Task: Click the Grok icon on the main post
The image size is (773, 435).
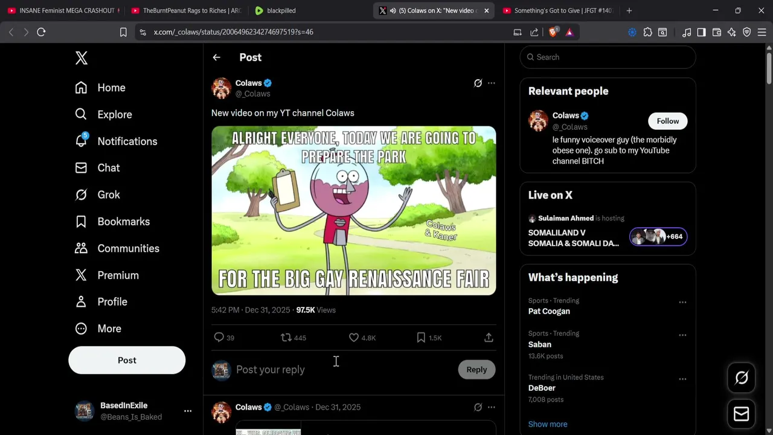Action: (478, 83)
